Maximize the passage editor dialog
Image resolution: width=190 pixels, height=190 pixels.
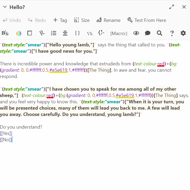[x=172, y=7]
